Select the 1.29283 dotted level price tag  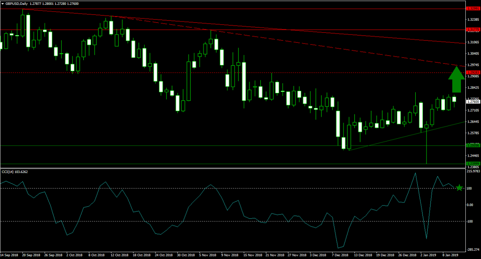[x=473, y=72]
